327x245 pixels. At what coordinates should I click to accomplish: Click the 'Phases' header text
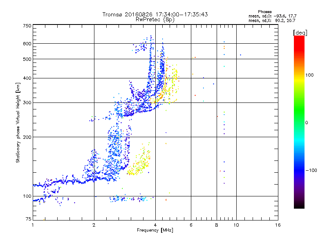tap(264, 12)
